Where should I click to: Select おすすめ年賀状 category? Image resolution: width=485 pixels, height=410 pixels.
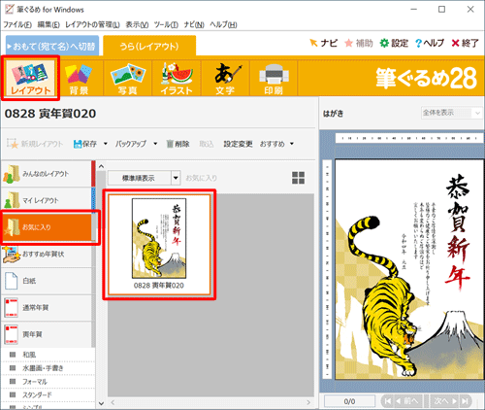point(48,255)
